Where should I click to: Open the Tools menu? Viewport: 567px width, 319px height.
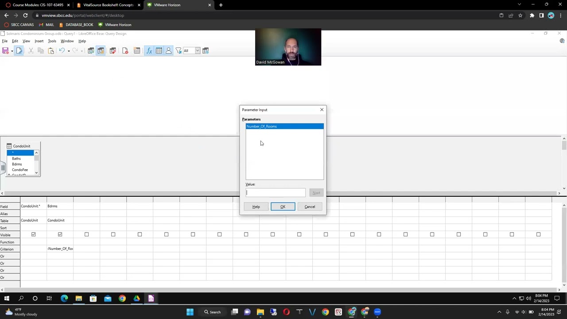52,41
